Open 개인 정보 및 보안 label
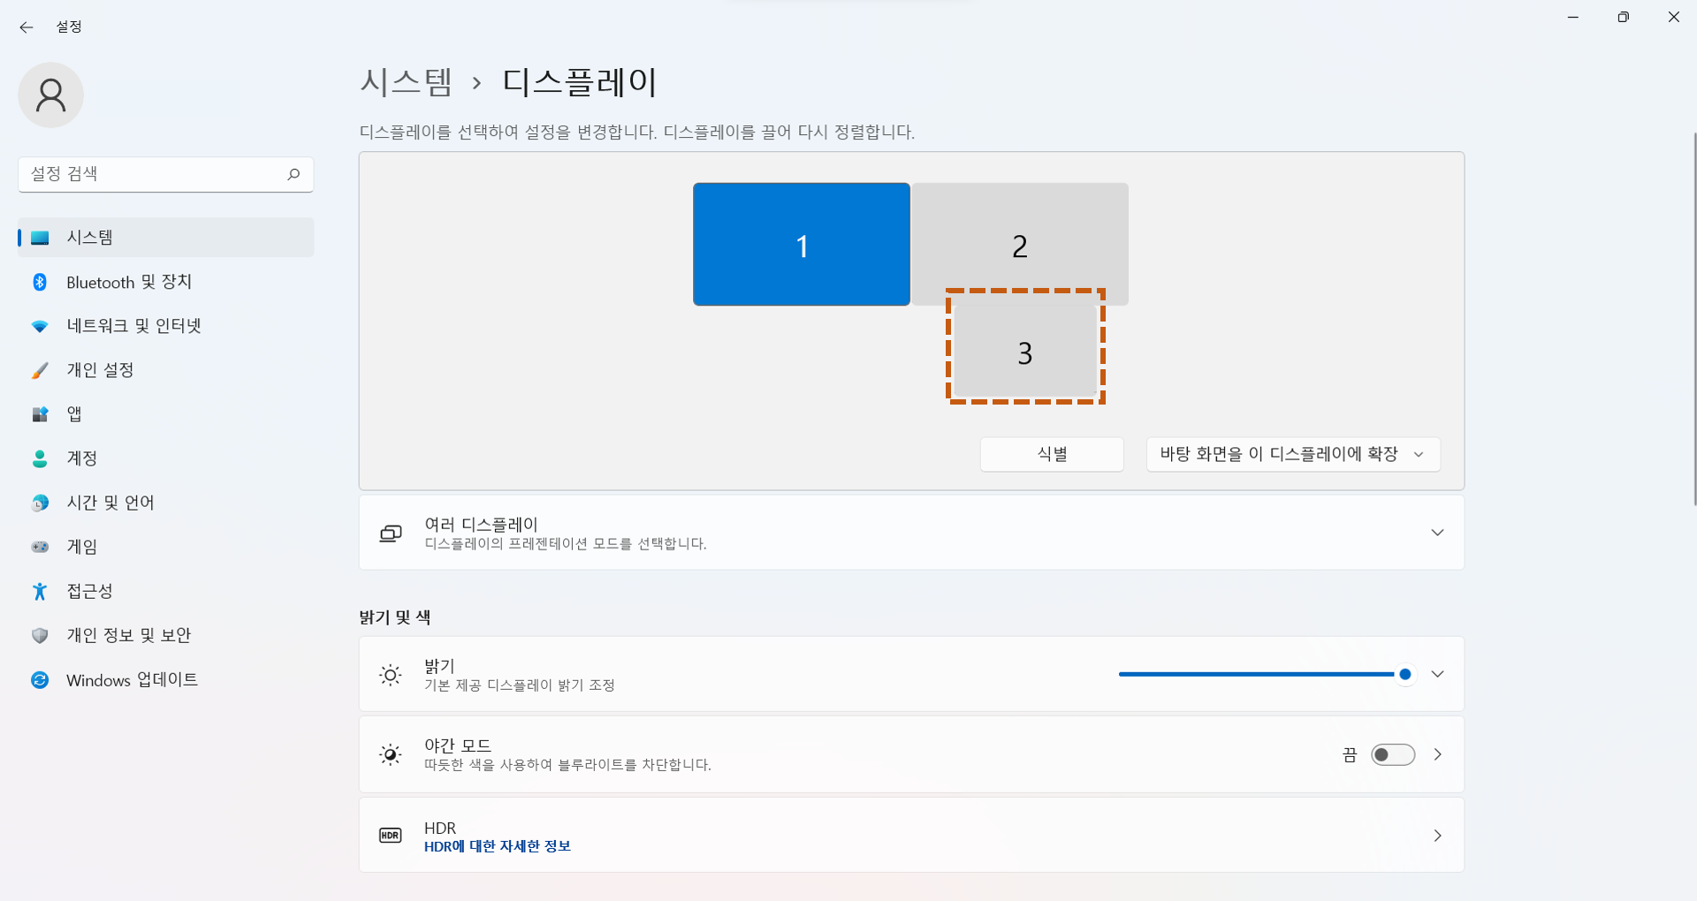Image resolution: width=1697 pixels, height=901 pixels. tap(129, 635)
